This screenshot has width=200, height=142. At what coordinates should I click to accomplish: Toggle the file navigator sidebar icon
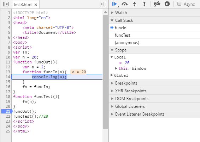pos(6,4)
